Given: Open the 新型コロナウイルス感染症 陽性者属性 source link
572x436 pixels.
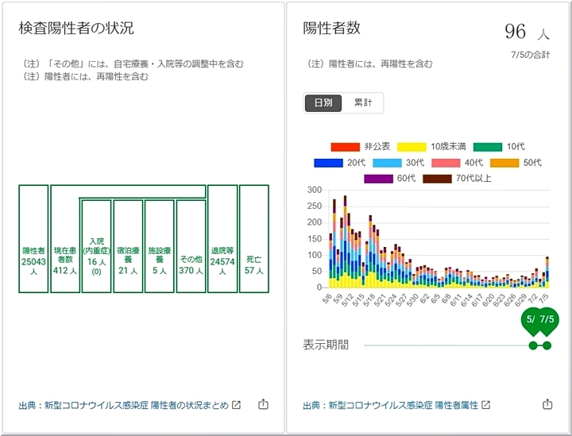Looking at the screenshot, I should tap(390, 405).
